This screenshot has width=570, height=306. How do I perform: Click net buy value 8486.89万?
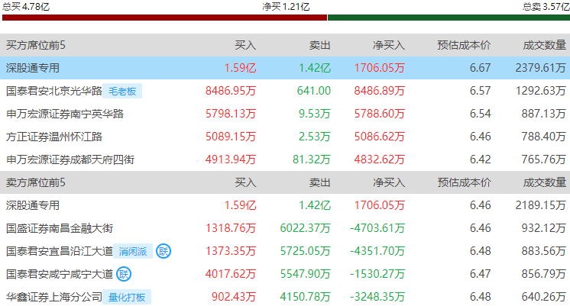pos(379,91)
